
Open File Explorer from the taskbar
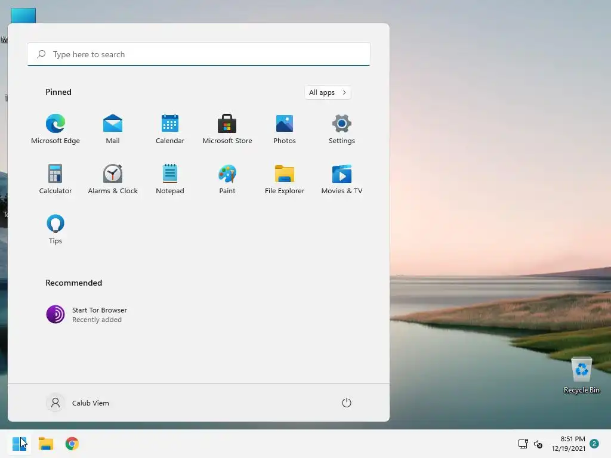45,444
